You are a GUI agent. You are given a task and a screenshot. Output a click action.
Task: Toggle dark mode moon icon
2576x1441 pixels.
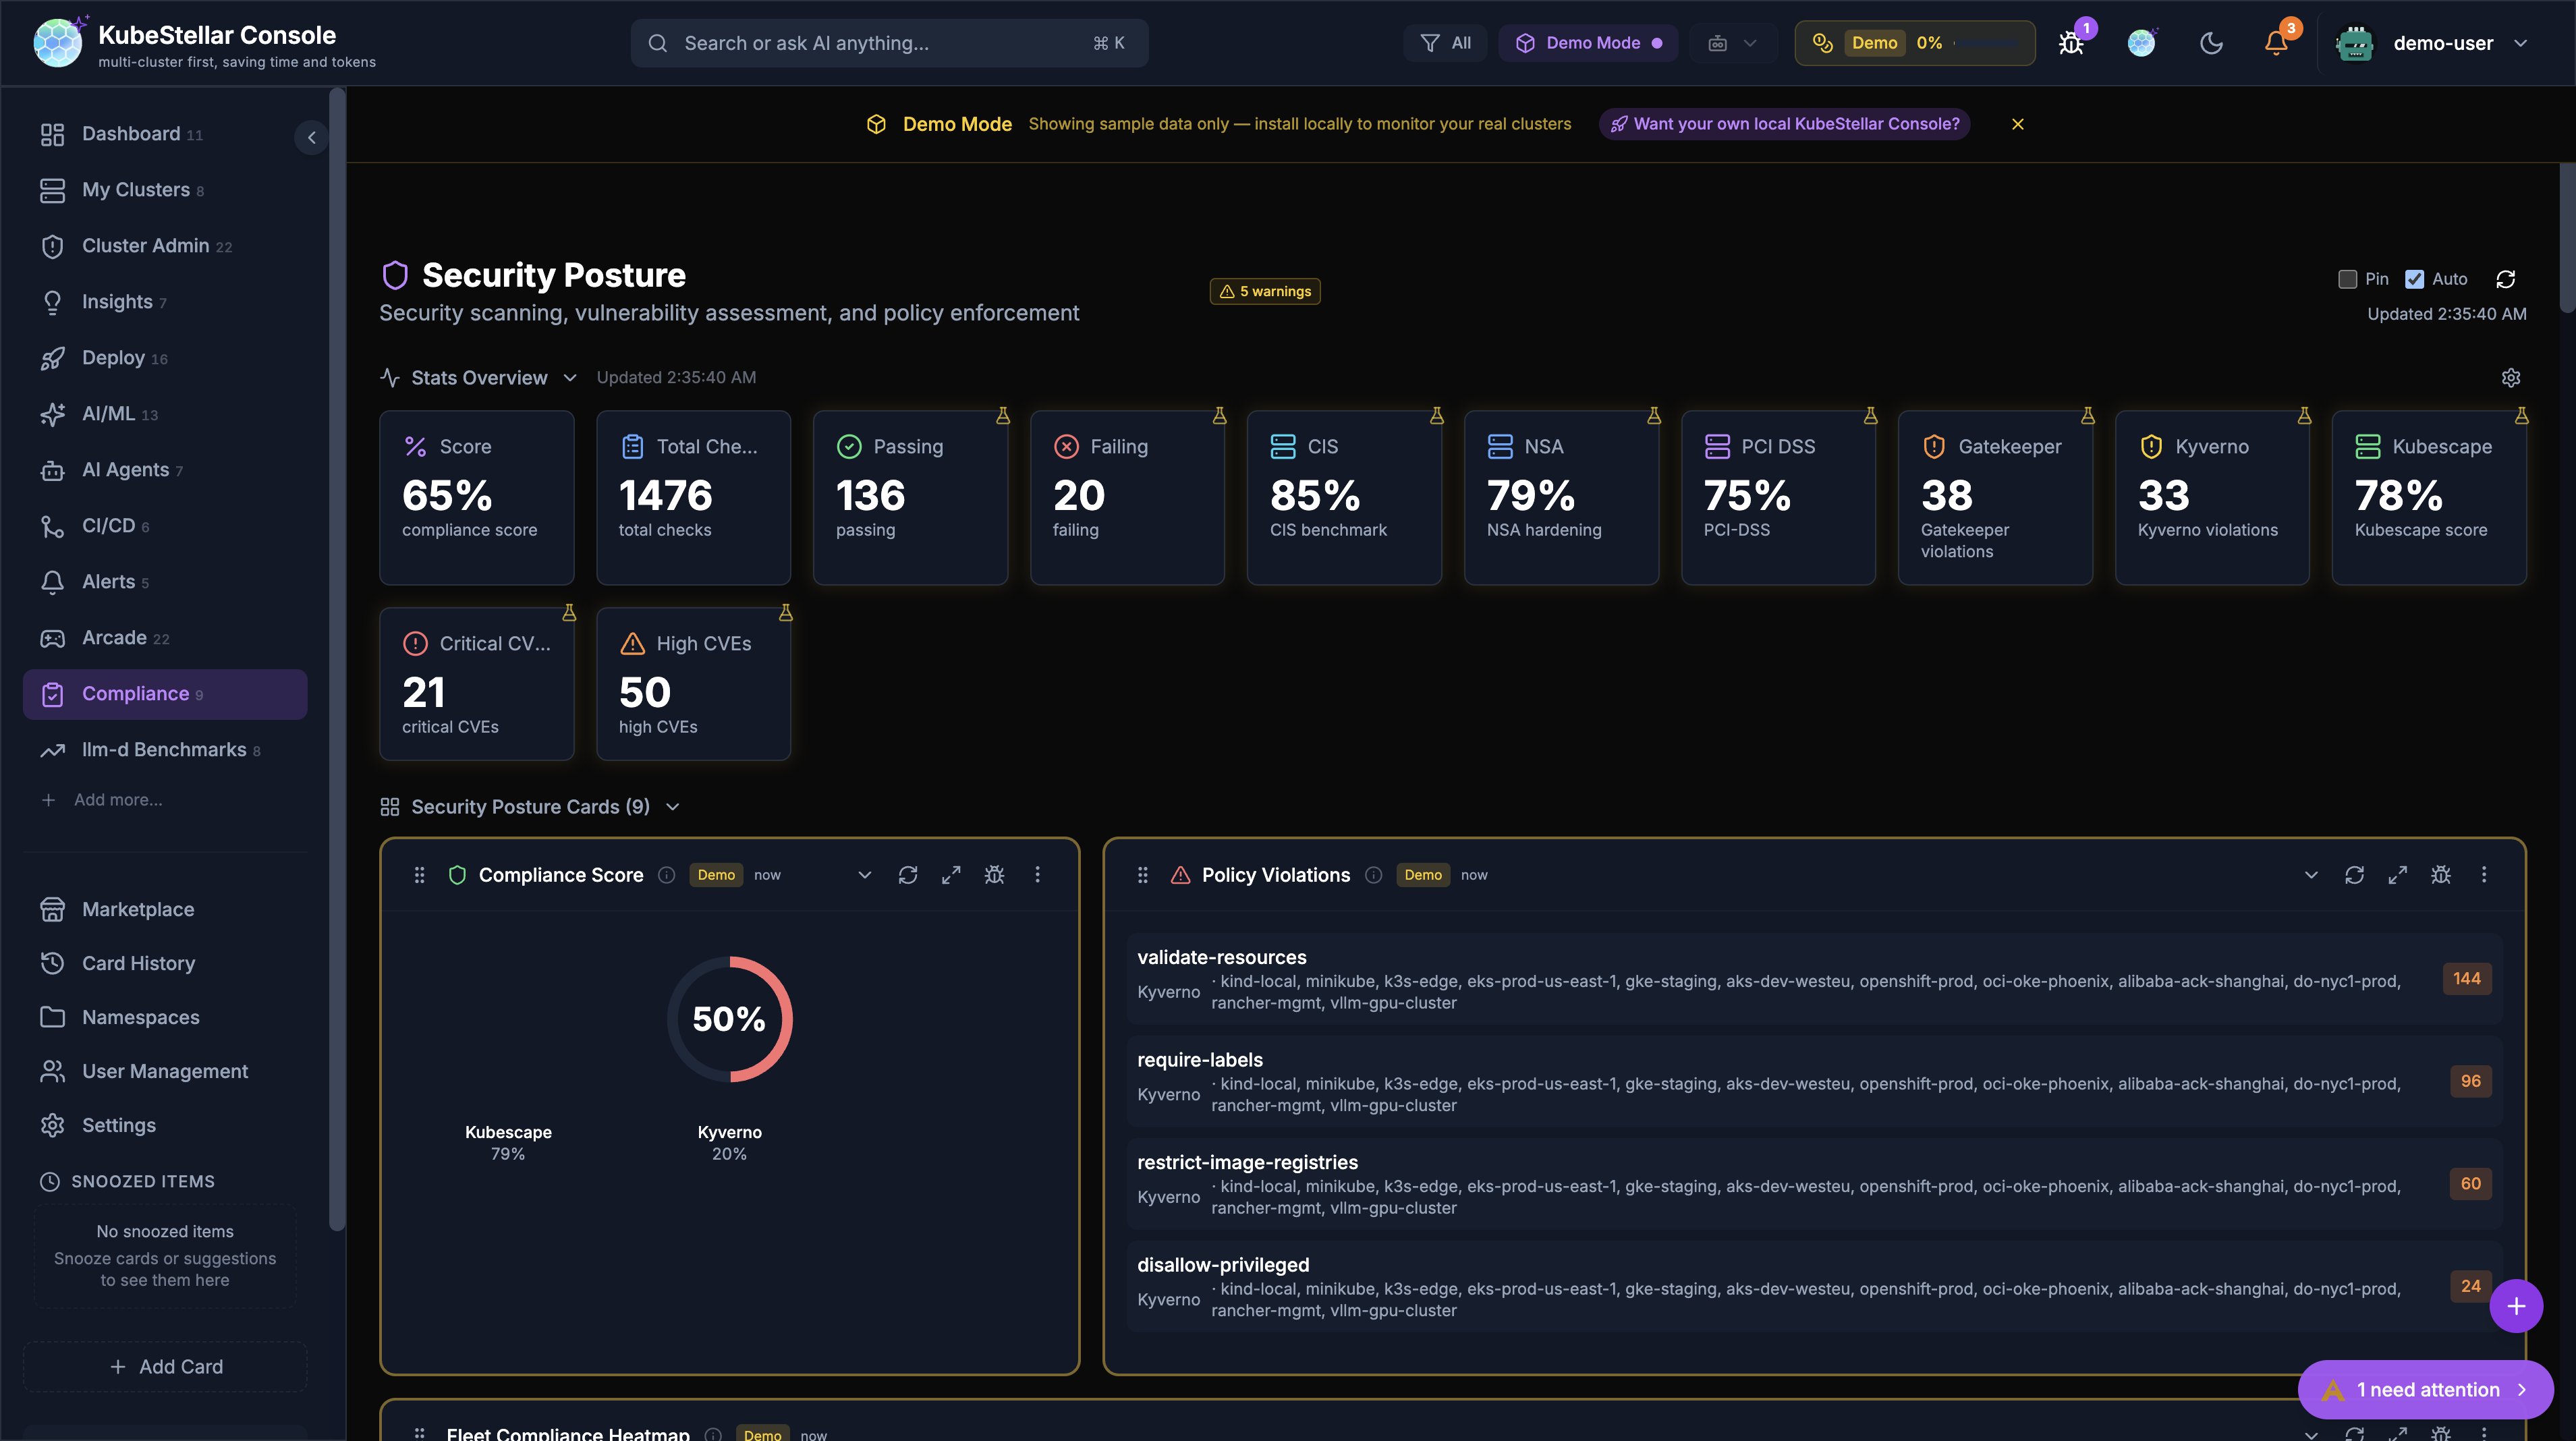(2211, 43)
